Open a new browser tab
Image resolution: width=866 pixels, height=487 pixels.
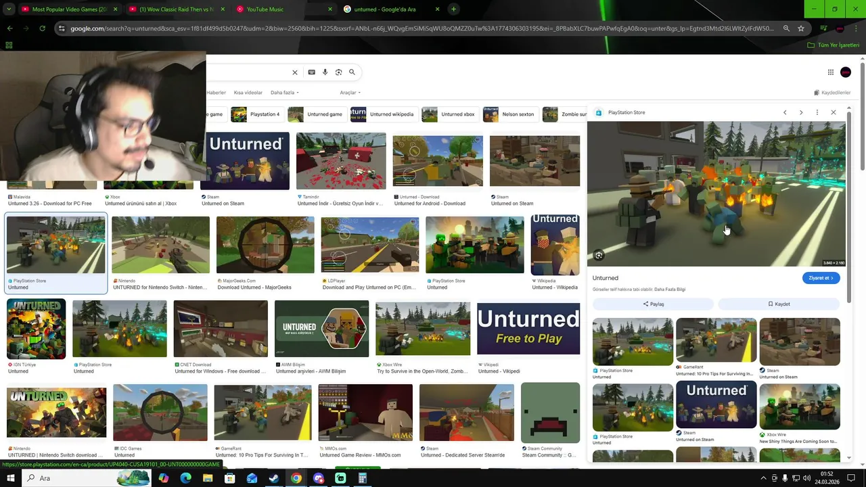pos(453,9)
